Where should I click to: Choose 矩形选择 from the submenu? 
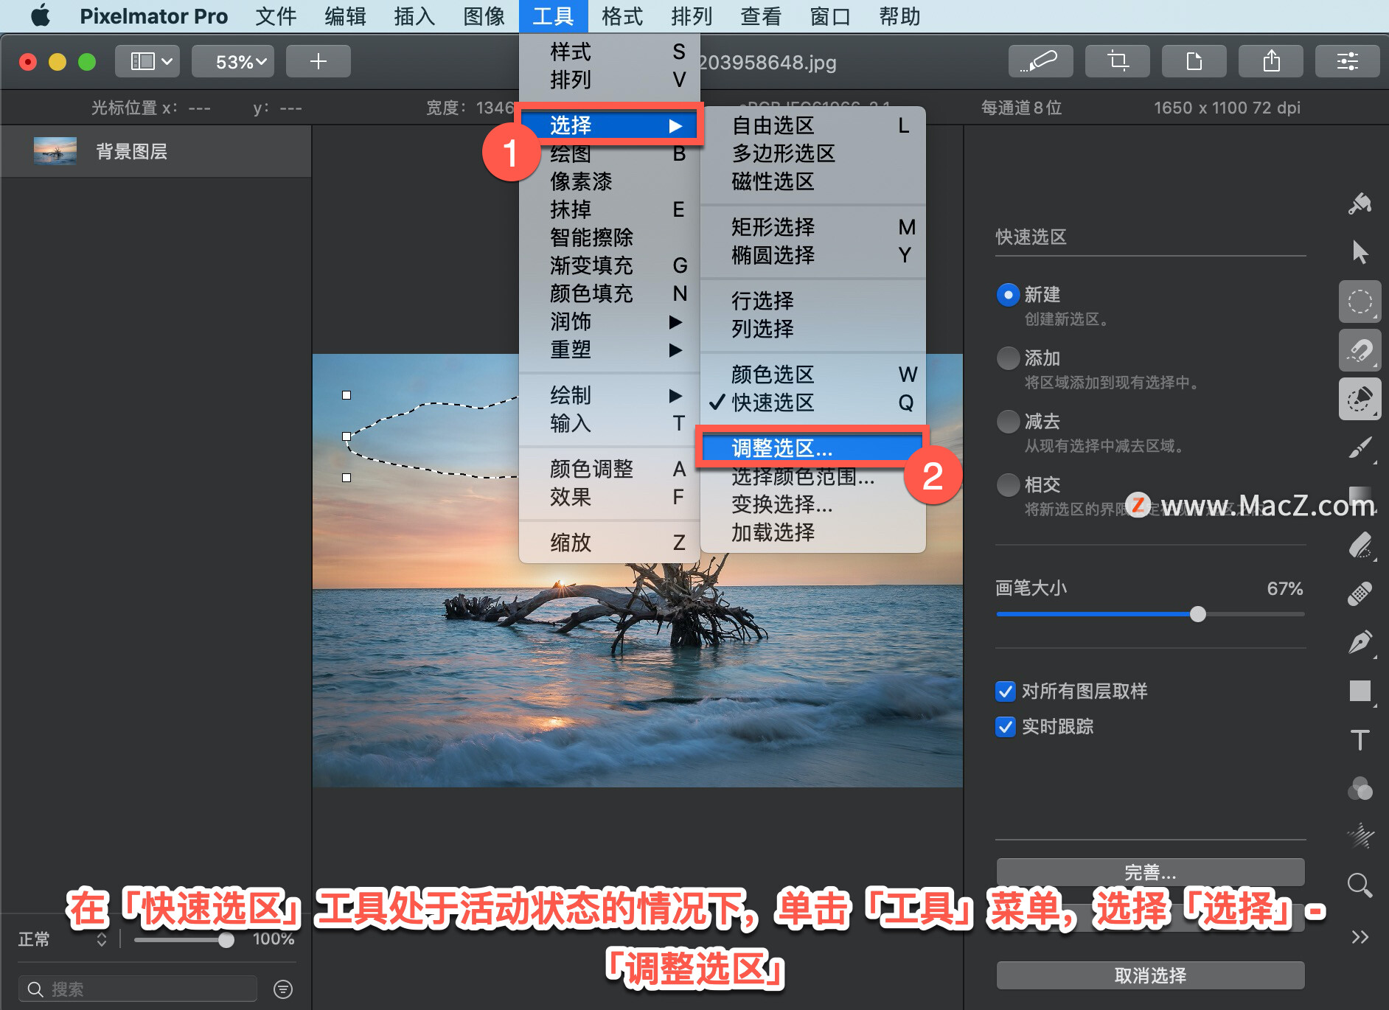[x=812, y=227]
